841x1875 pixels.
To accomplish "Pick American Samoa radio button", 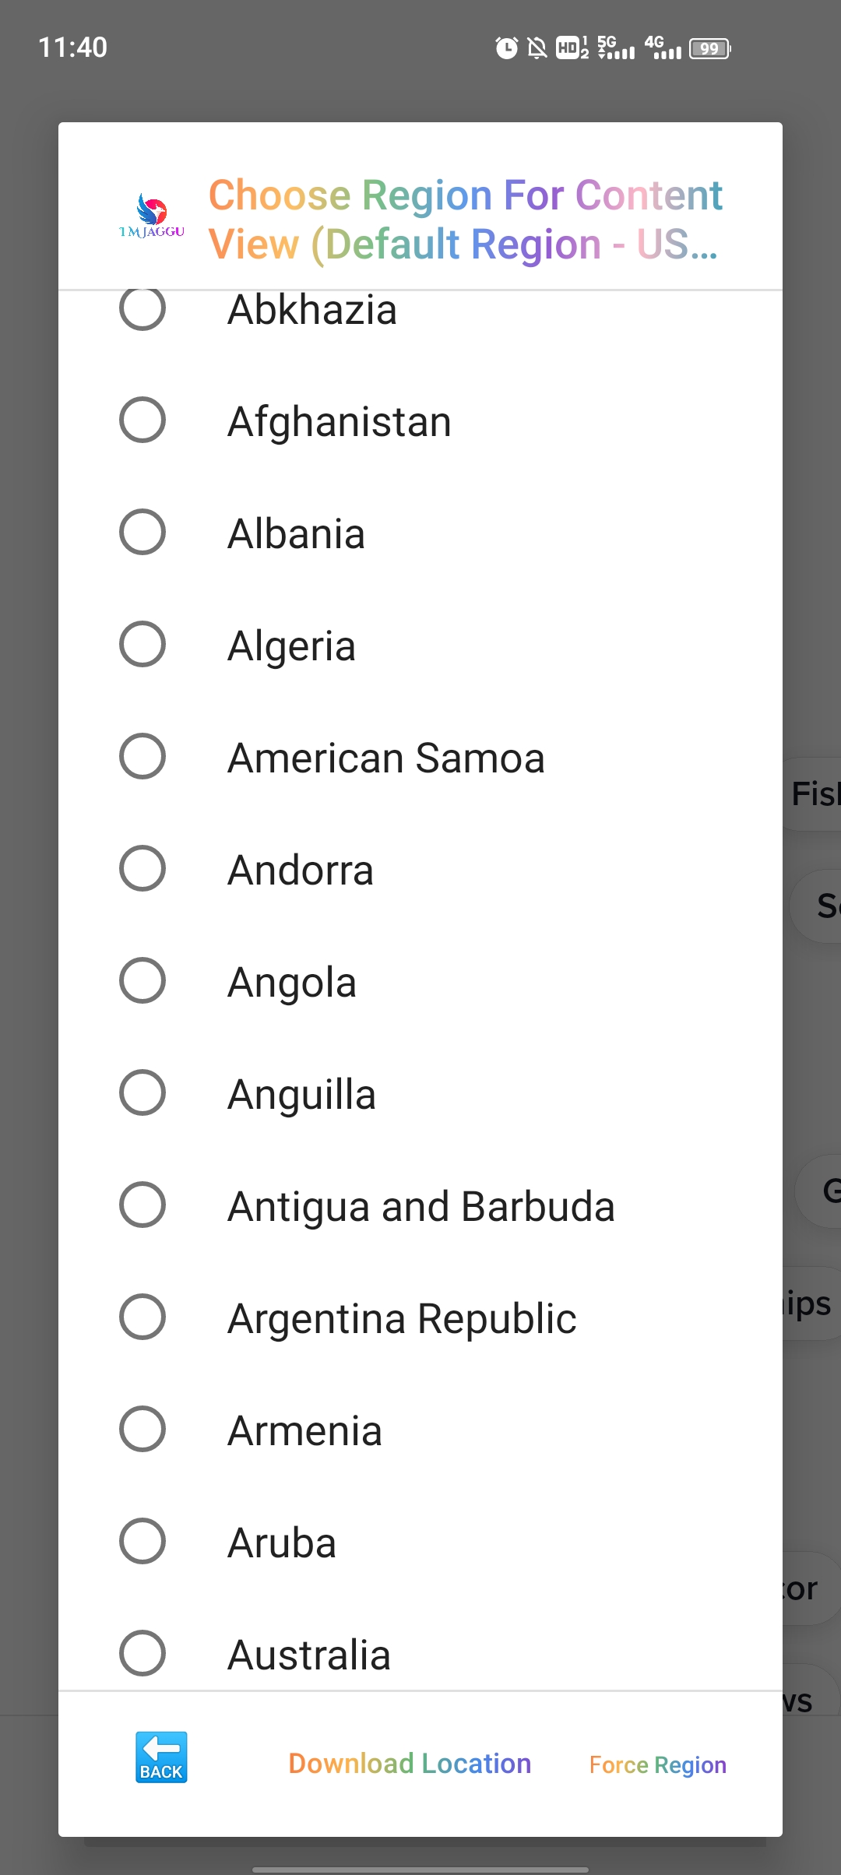I will point(143,757).
